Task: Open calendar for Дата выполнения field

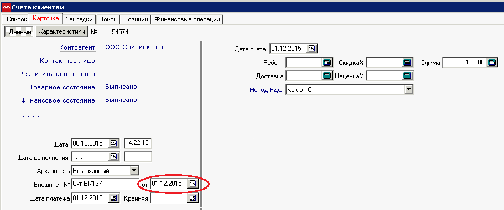Action: pos(113,157)
